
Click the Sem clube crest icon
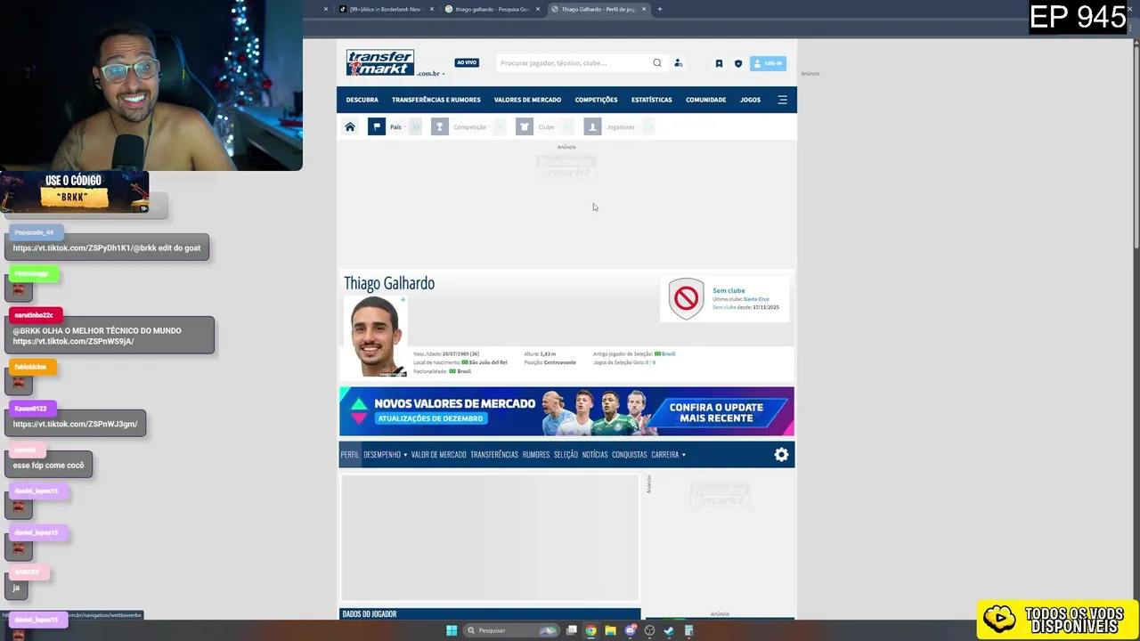[687, 299]
